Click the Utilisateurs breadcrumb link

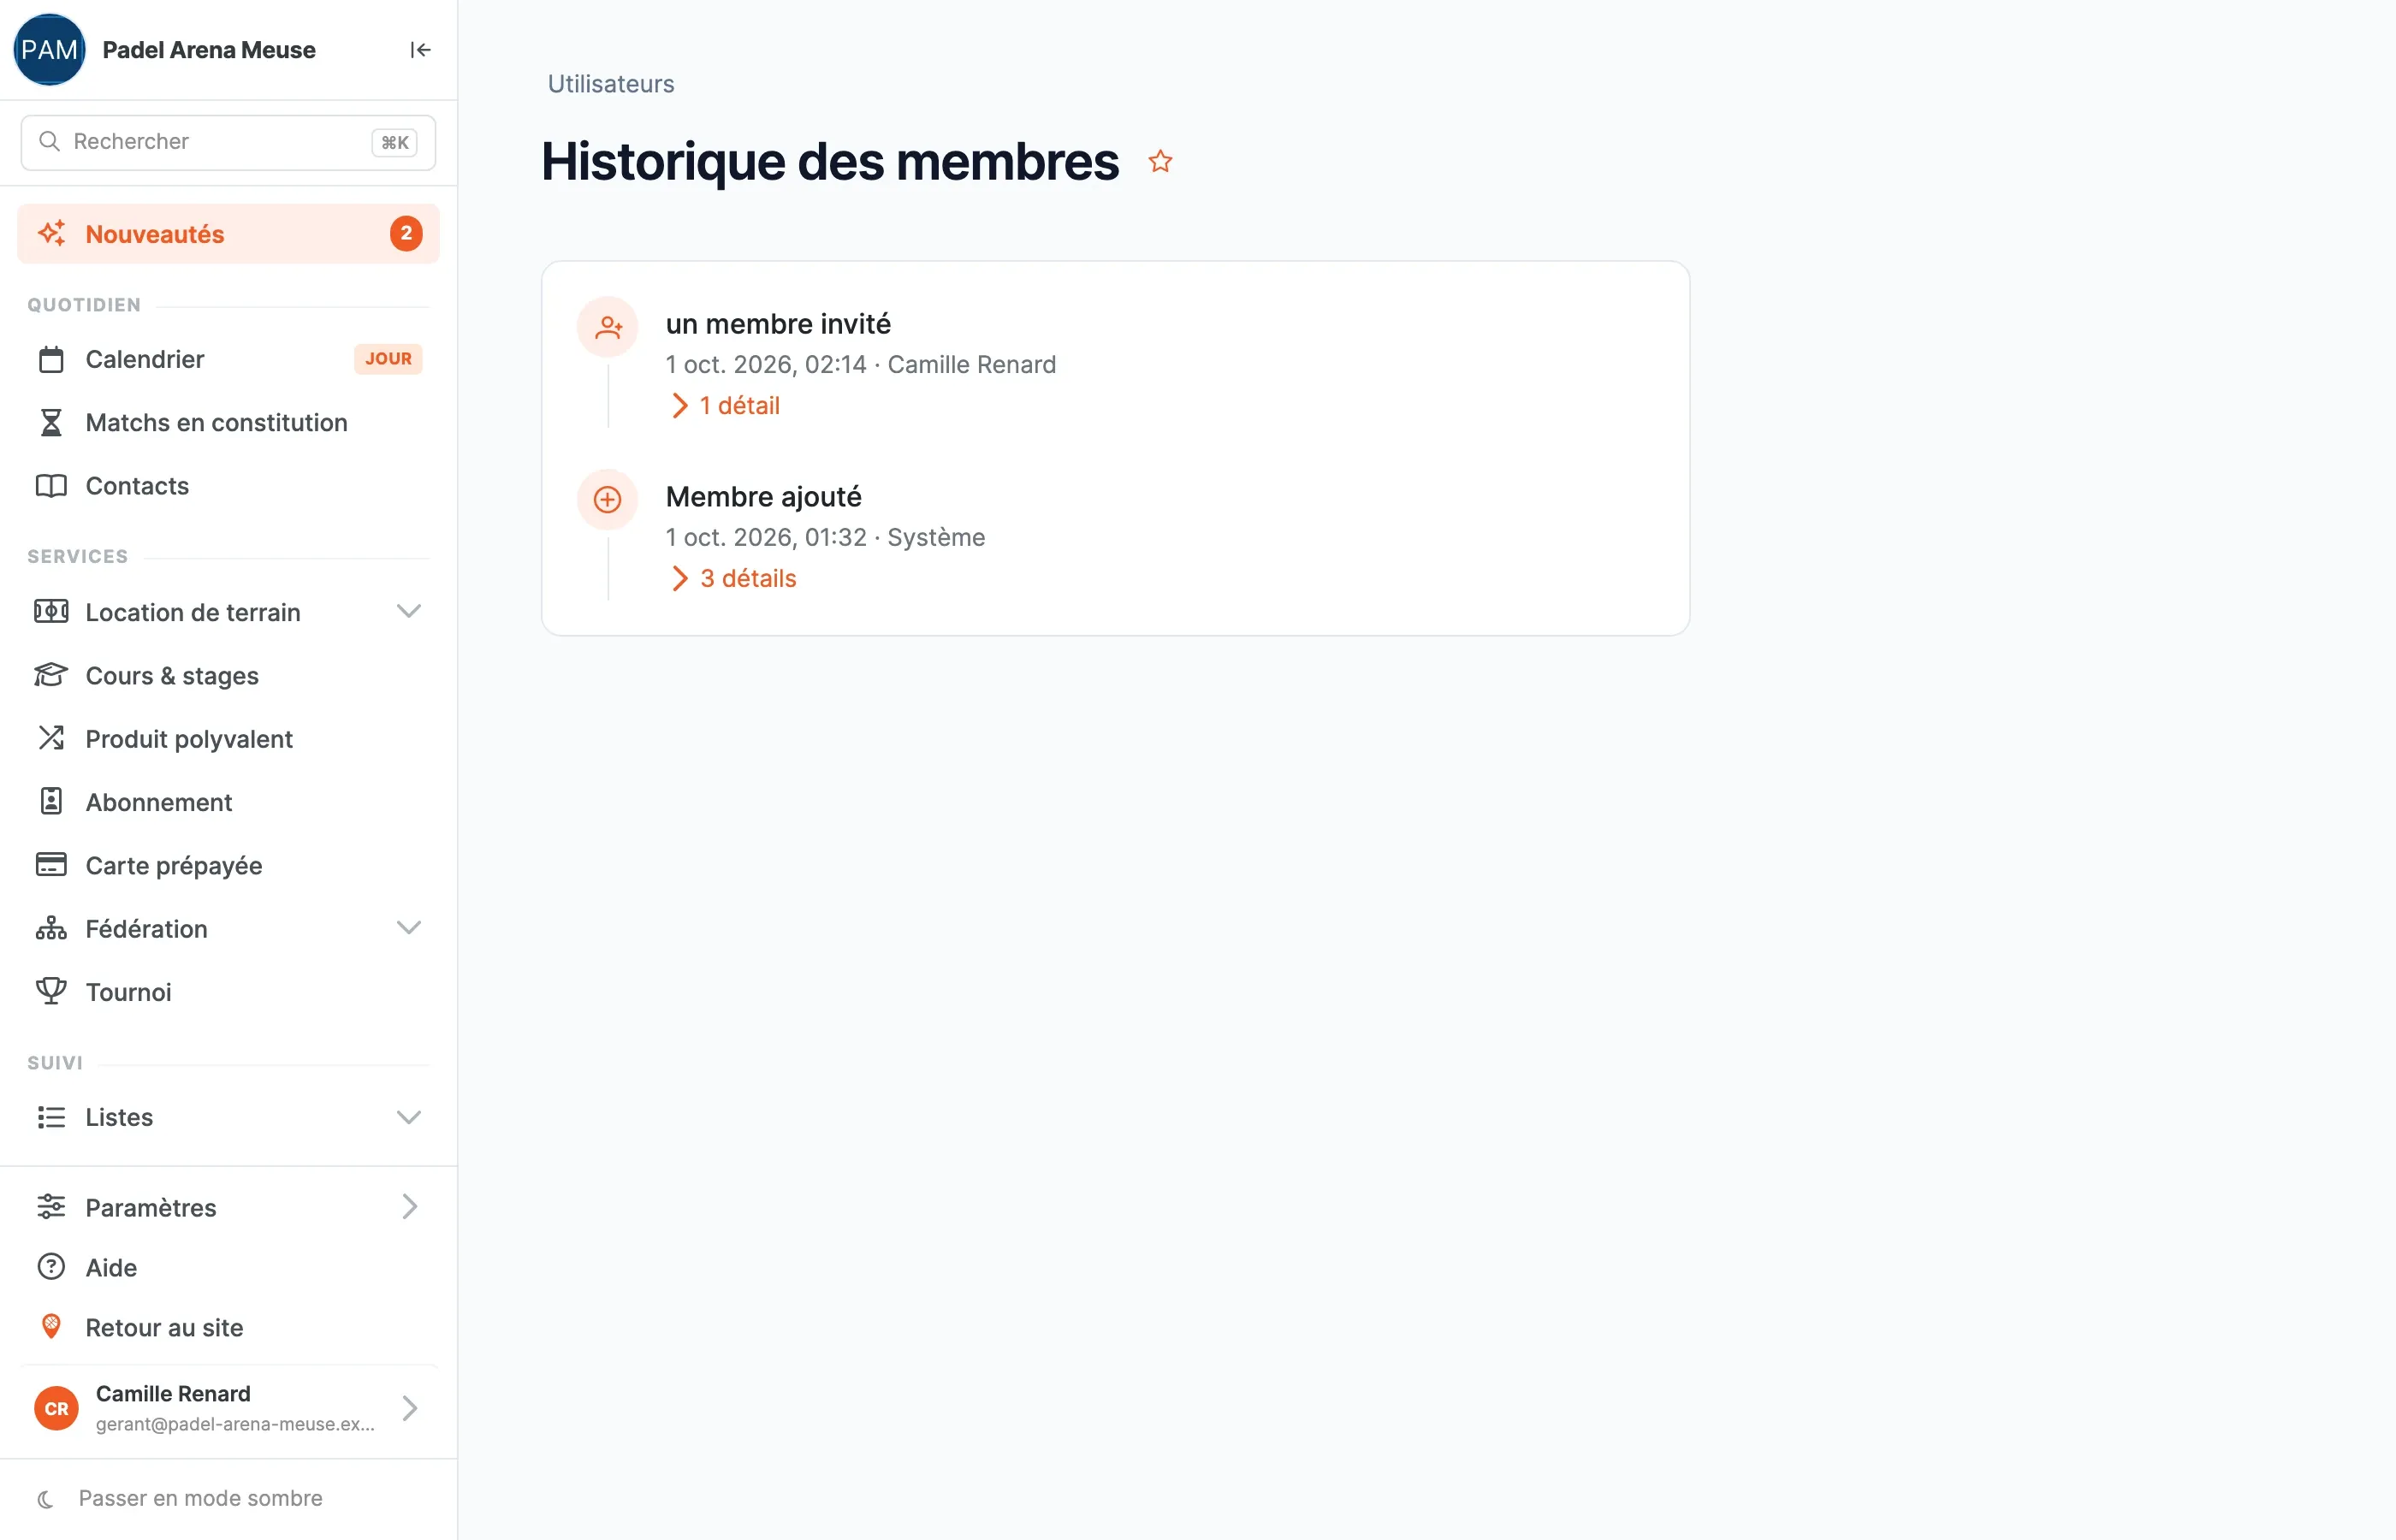click(611, 84)
